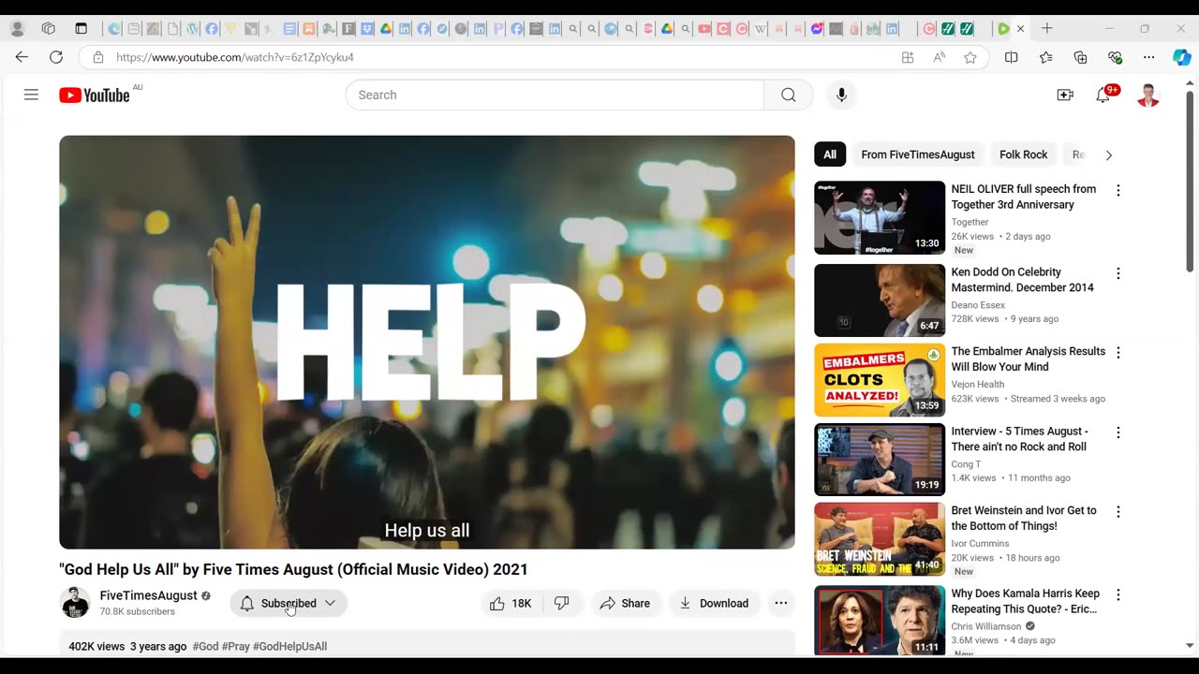Click the search magnifier button
The height and width of the screenshot is (674, 1199).
point(789,95)
